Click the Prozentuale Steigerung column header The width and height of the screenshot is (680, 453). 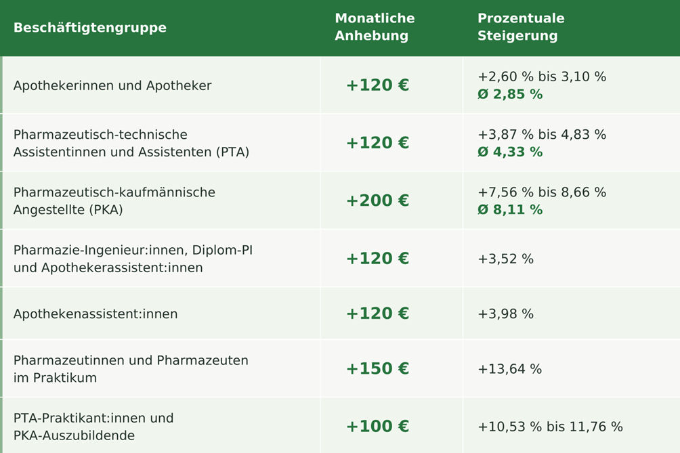pos(521,27)
